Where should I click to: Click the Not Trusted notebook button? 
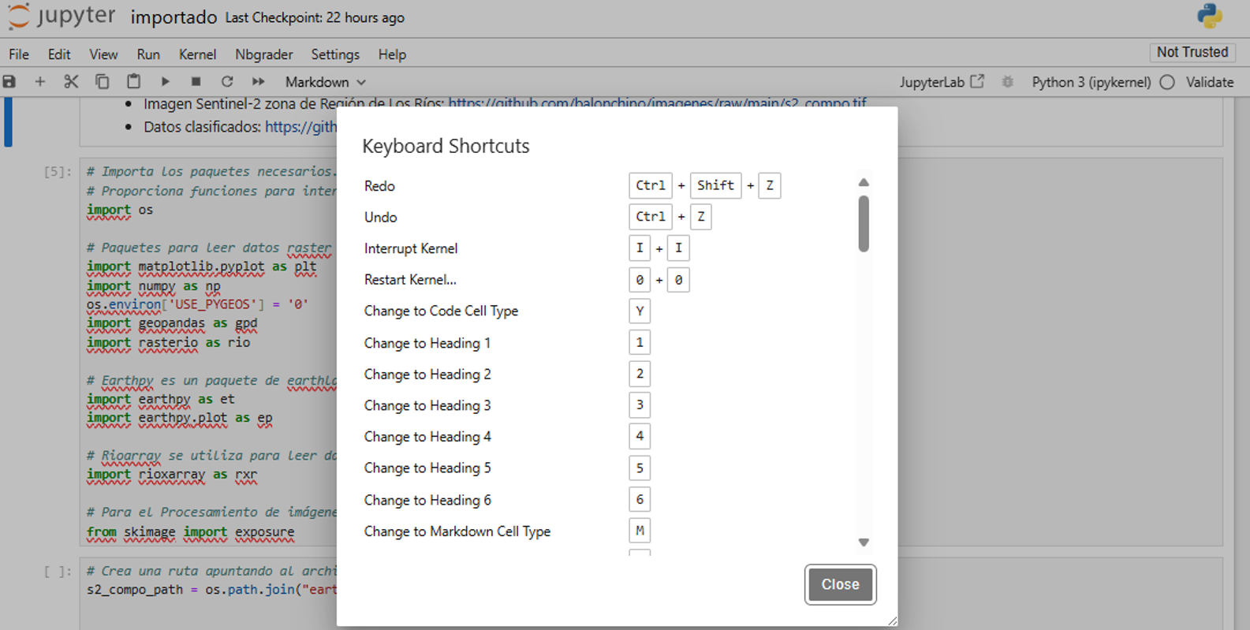tap(1192, 52)
